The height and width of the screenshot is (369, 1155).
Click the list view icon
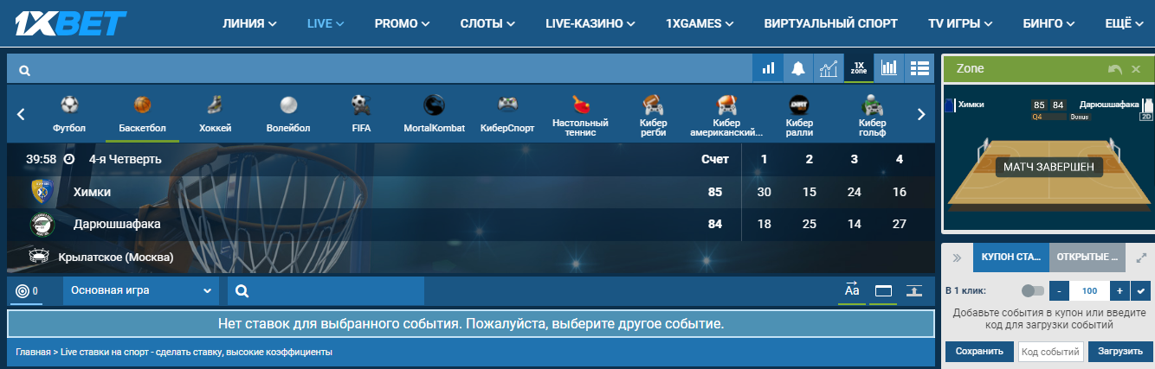(x=919, y=68)
